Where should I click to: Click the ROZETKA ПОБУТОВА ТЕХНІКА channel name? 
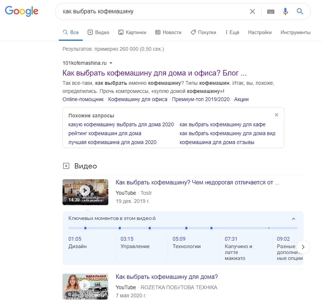[x=179, y=287]
